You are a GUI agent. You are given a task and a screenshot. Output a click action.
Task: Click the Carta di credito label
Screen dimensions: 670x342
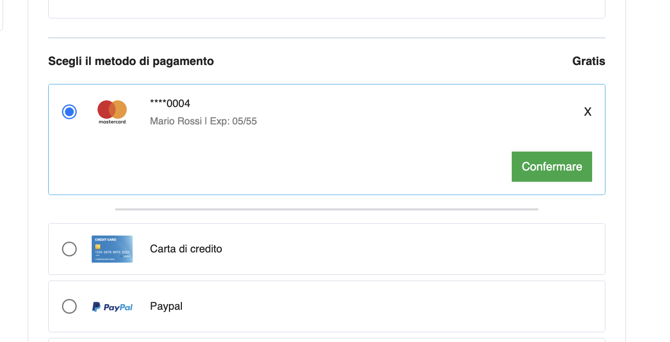click(x=186, y=249)
